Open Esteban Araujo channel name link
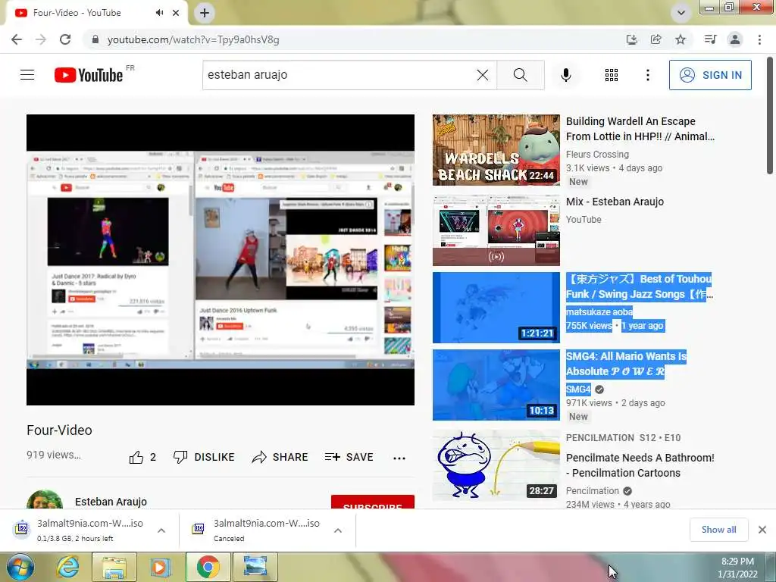Image resolution: width=776 pixels, height=582 pixels. (x=111, y=502)
